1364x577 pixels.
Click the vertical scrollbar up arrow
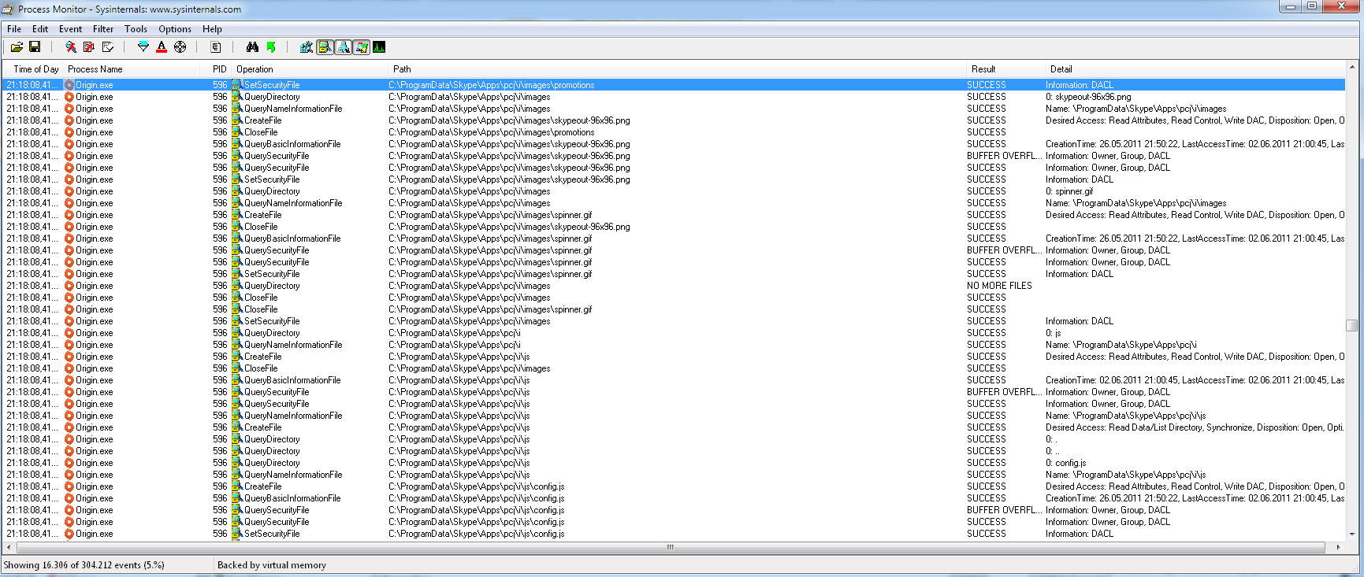(x=1352, y=69)
